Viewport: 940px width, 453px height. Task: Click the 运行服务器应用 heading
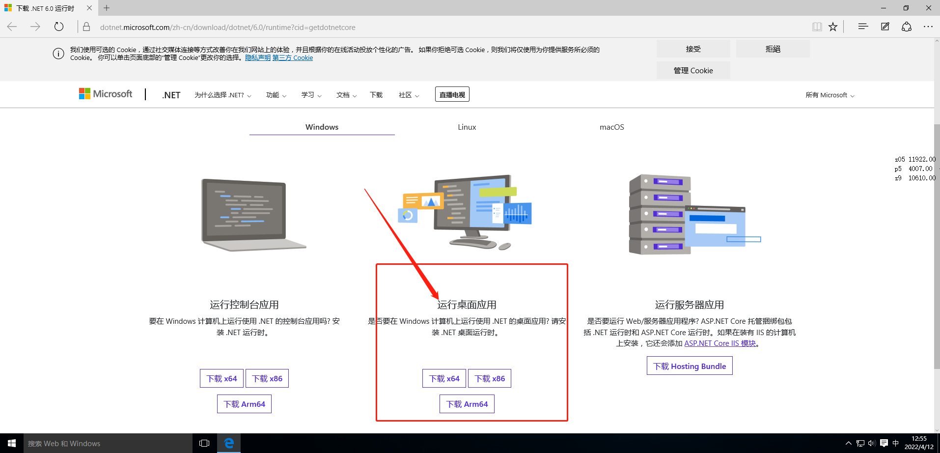690,305
